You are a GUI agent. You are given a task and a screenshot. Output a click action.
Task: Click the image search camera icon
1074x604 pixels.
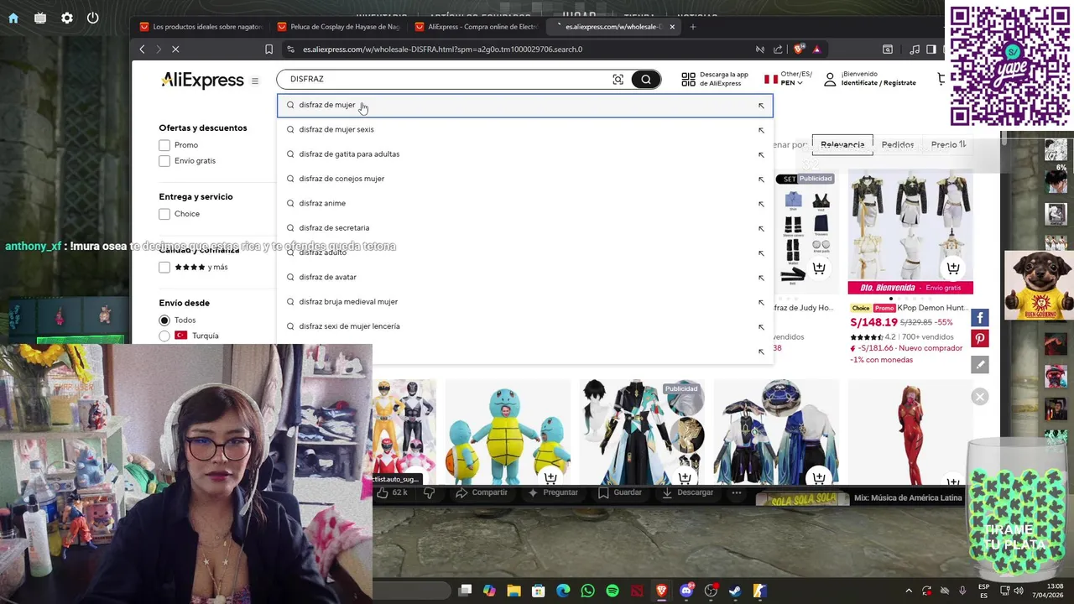click(618, 79)
